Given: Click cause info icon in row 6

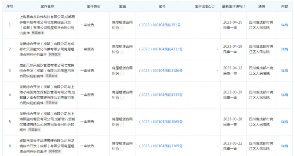Looking at the screenshot, I should pos(122,149).
